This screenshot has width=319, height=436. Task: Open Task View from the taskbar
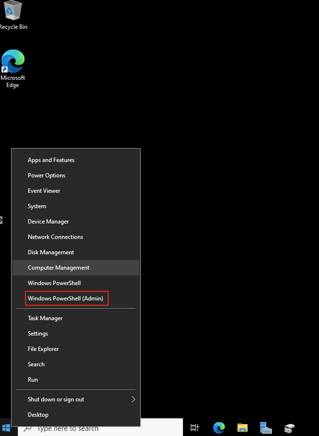(x=195, y=428)
